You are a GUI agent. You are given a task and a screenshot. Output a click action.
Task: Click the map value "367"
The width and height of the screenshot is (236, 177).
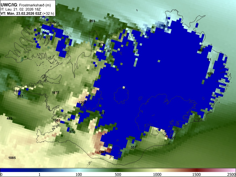(x=102, y=113)
